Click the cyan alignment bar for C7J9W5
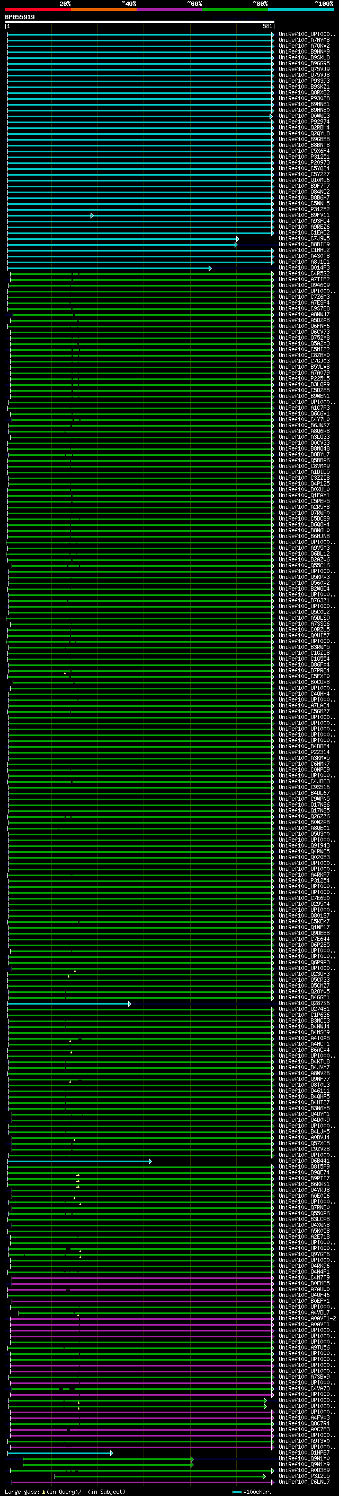This screenshot has width=339, height=1496. coord(123,239)
